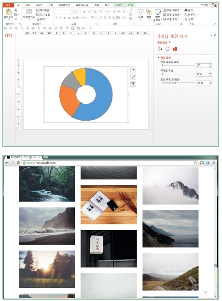222x301 pixels.
Task: Open Quick Styles (빠른 스타일) icon
Action: (x=158, y=12)
